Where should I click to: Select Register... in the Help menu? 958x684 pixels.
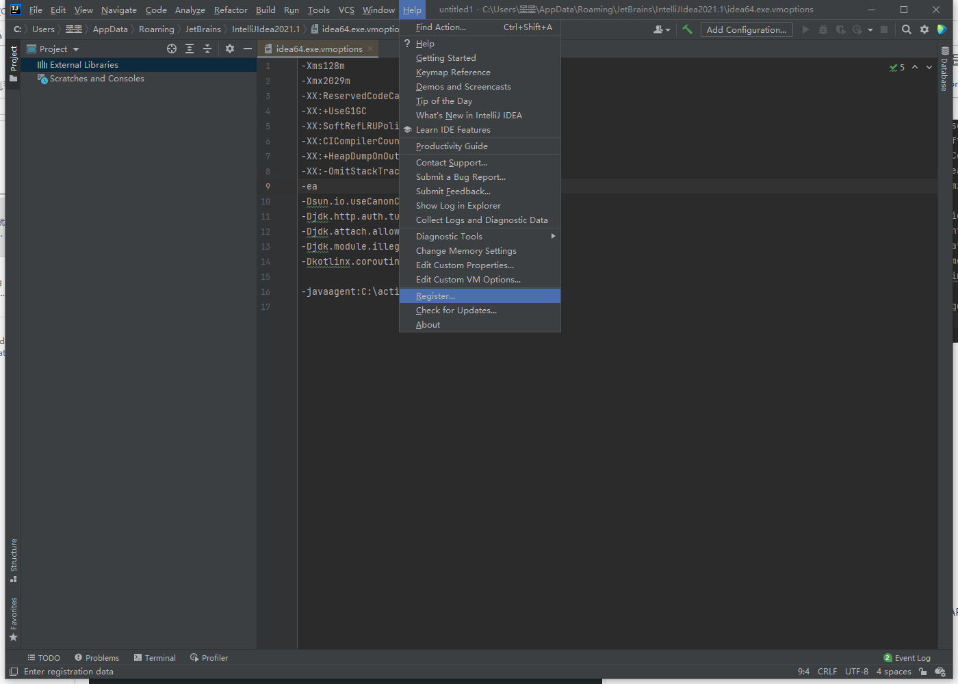coord(435,295)
